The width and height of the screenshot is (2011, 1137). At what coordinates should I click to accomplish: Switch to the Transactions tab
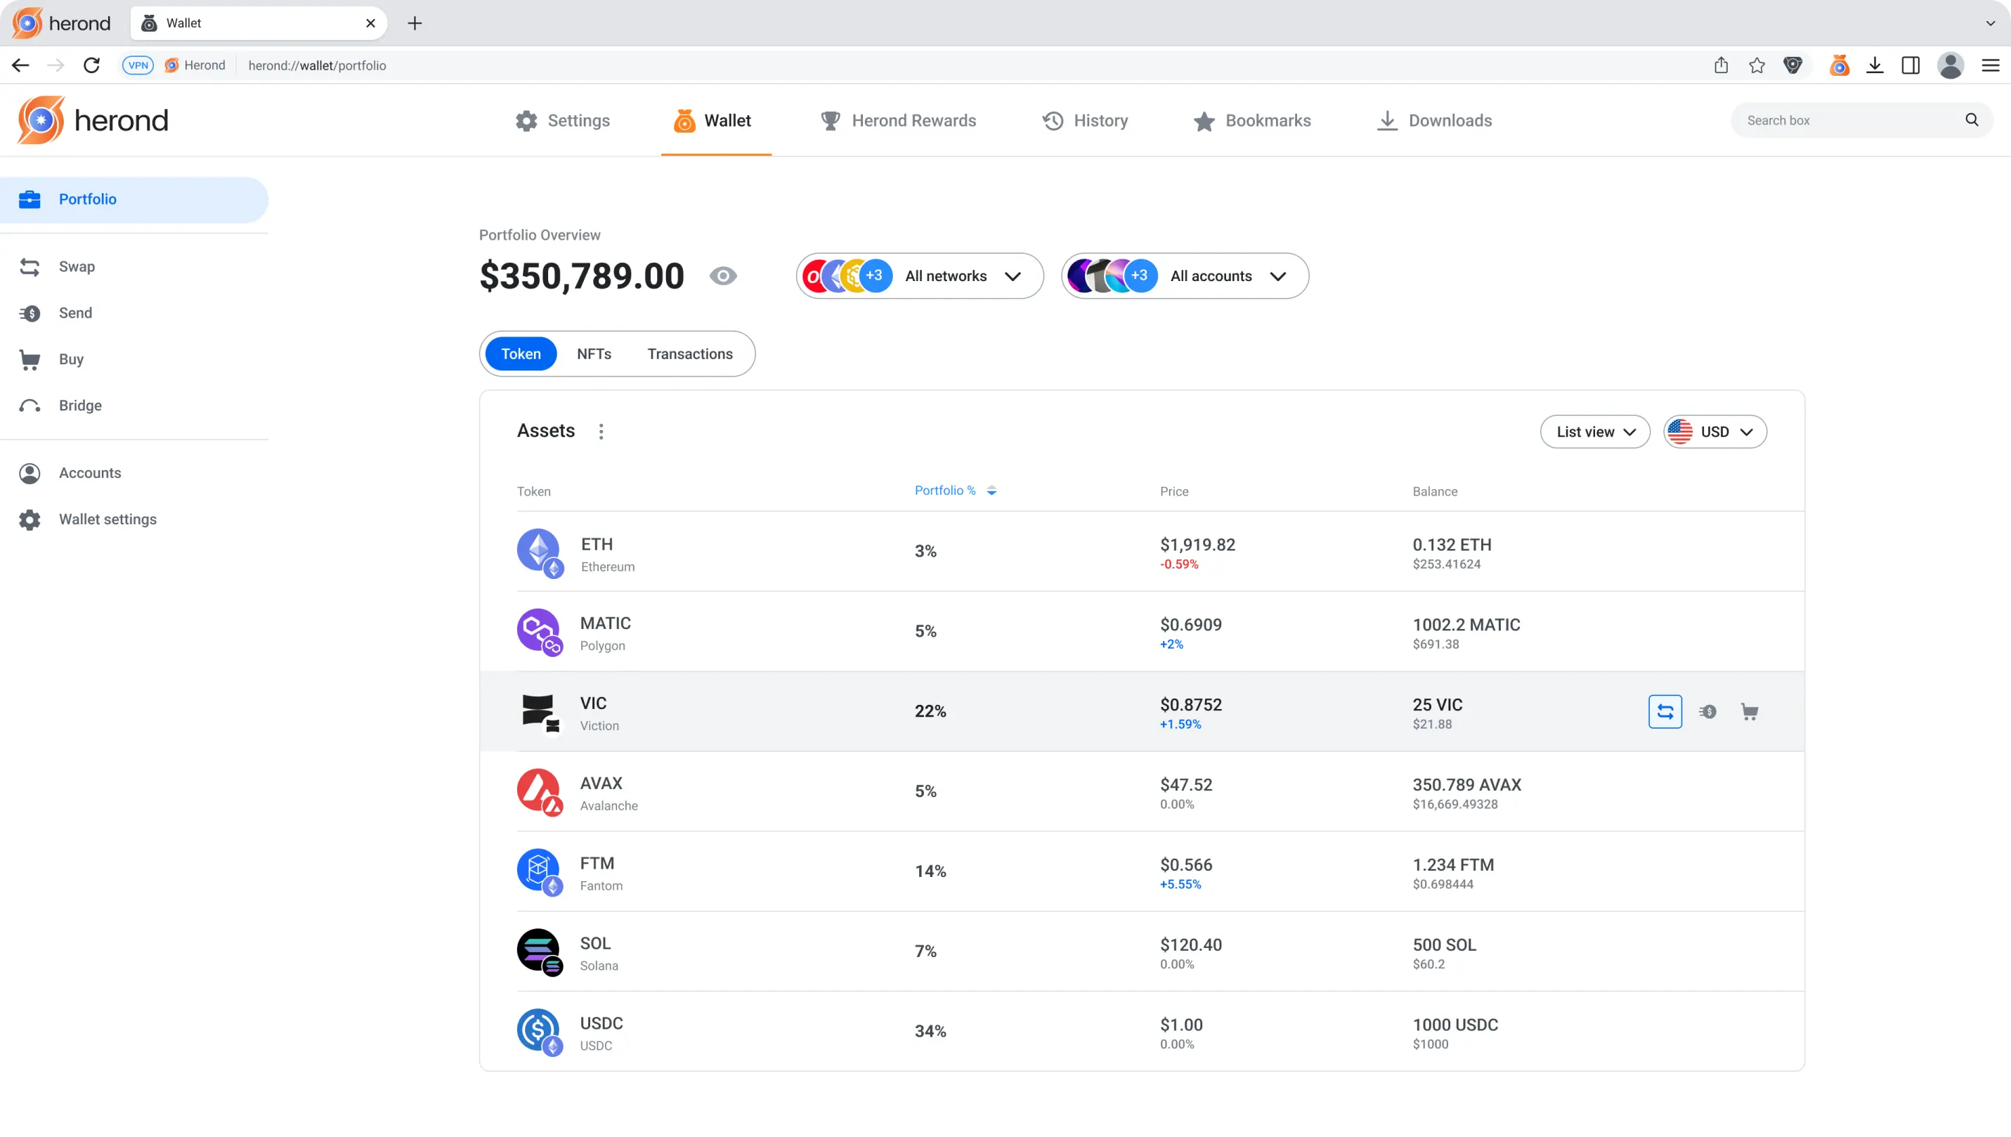(690, 353)
